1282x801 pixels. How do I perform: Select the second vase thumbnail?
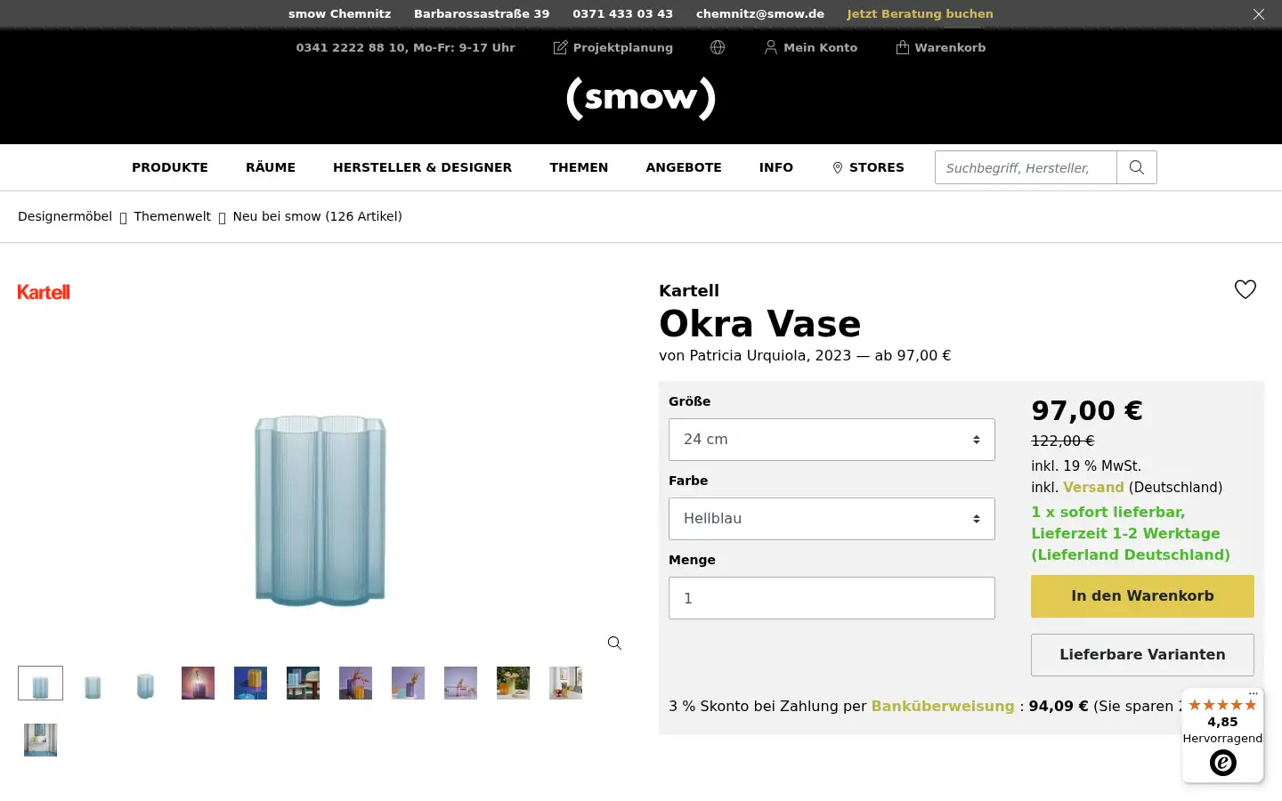93,684
